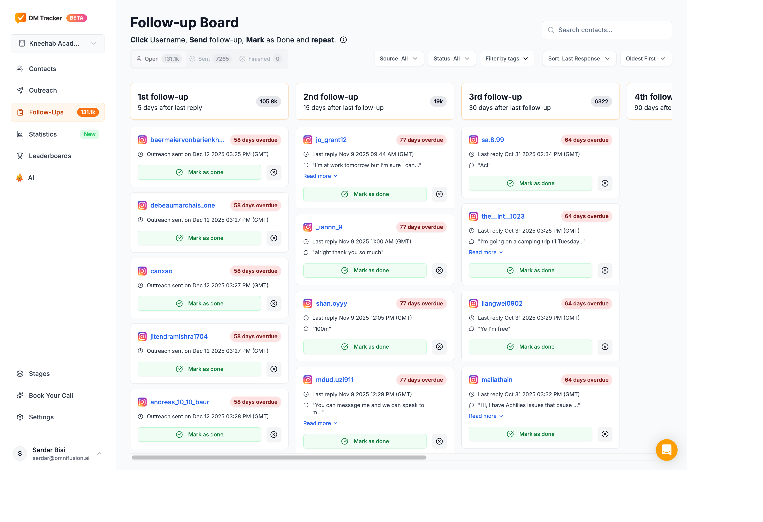
Task: Click the Search contacts input field
Action: point(606,30)
